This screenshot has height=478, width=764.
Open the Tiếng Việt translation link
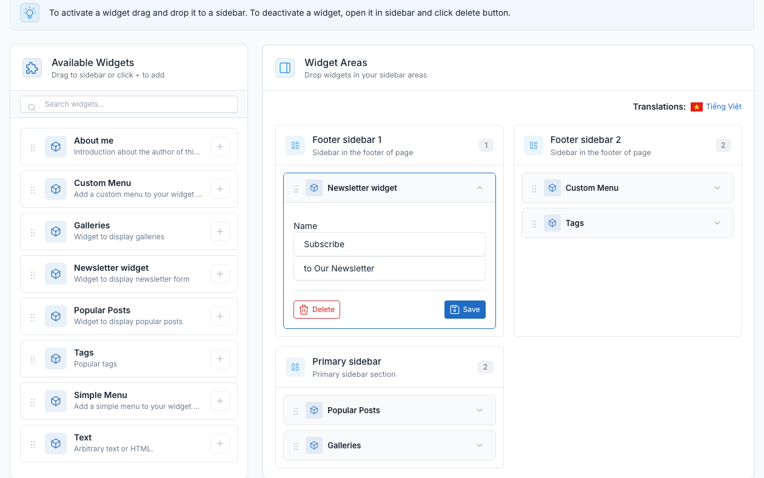point(724,107)
